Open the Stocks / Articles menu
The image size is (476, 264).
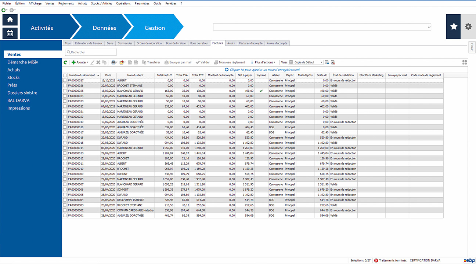tap(101, 3)
